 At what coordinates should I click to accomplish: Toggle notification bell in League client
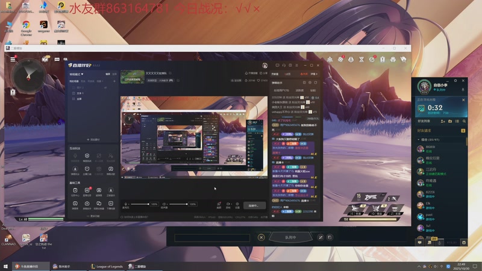[x=463, y=90]
